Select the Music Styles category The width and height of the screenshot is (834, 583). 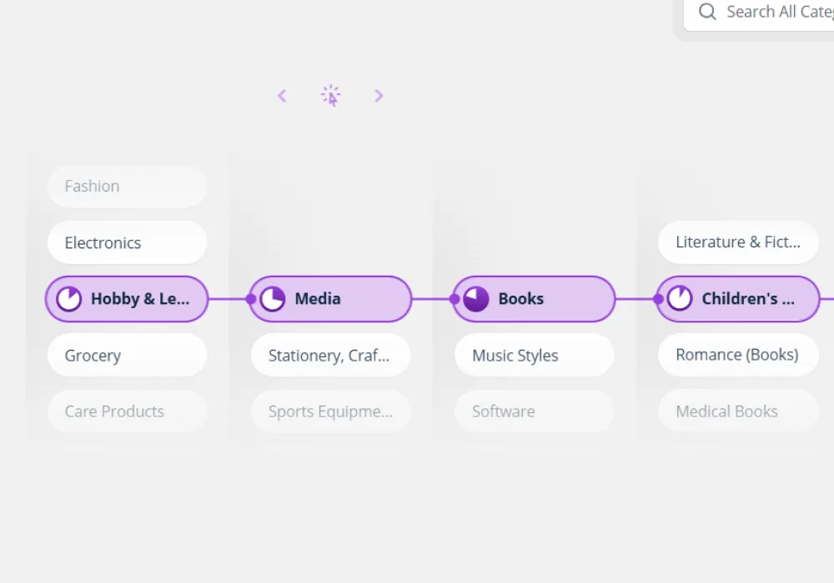[x=534, y=356]
